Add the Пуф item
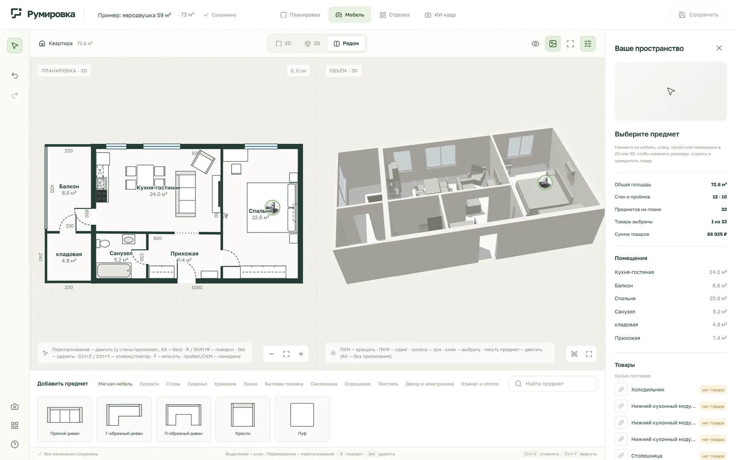This screenshot has height=460, width=736. [x=302, y=419]
